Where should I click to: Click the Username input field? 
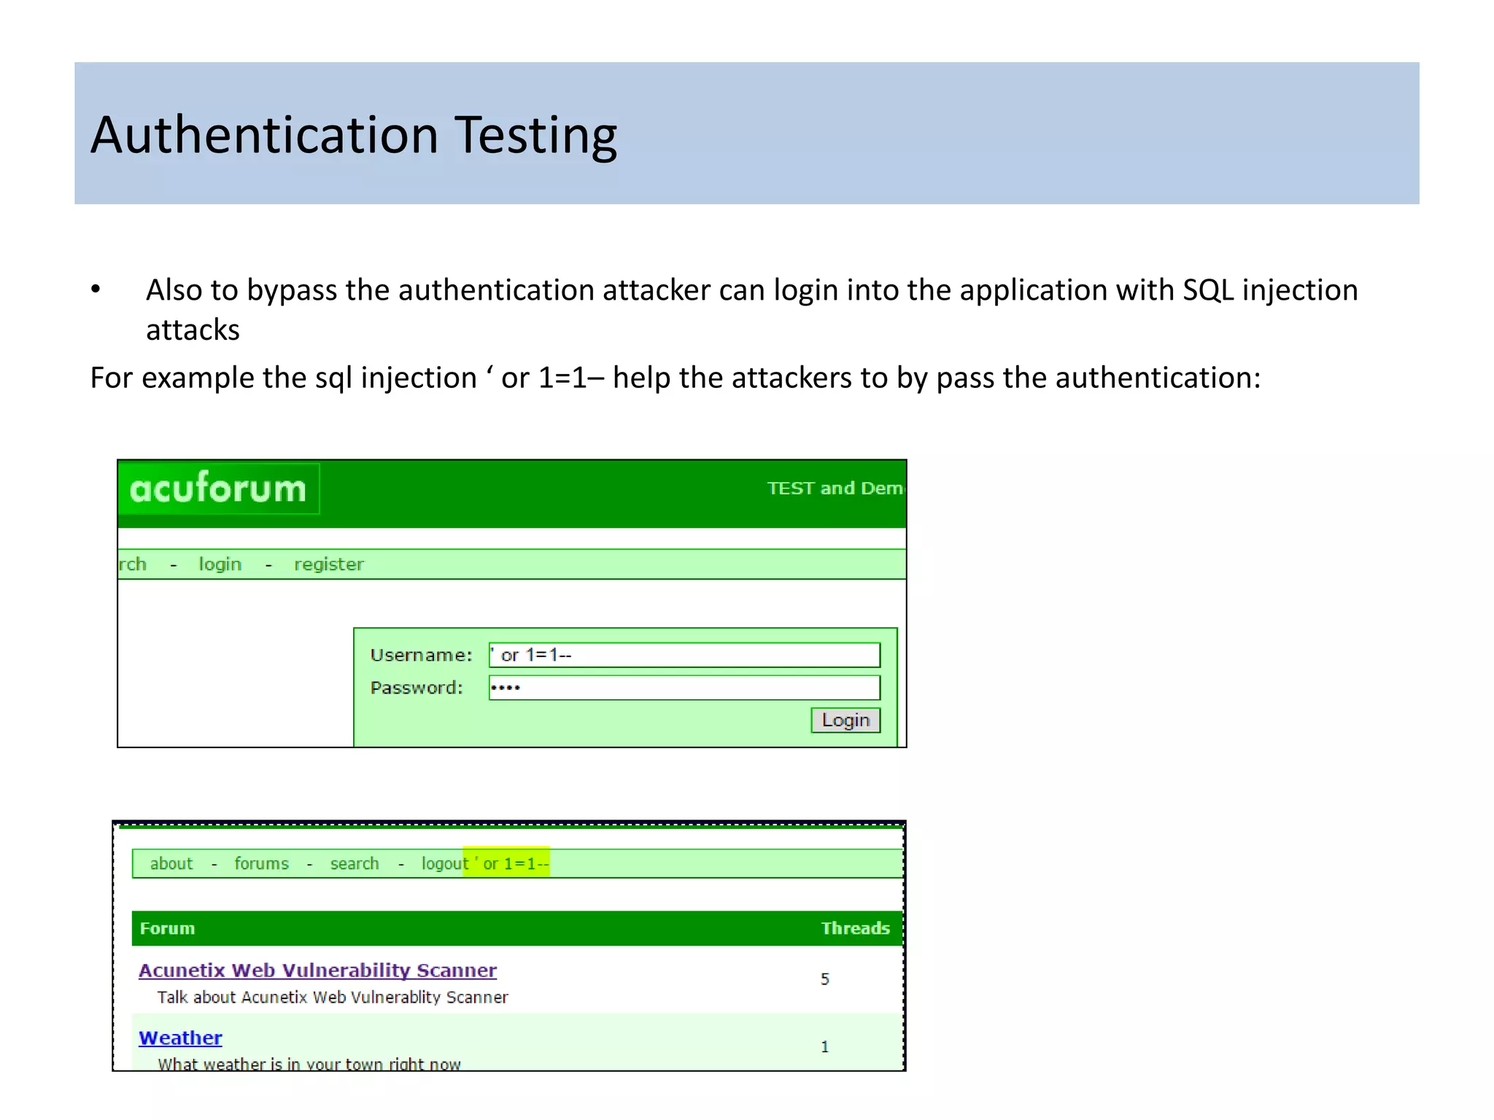tap(684, 655)
